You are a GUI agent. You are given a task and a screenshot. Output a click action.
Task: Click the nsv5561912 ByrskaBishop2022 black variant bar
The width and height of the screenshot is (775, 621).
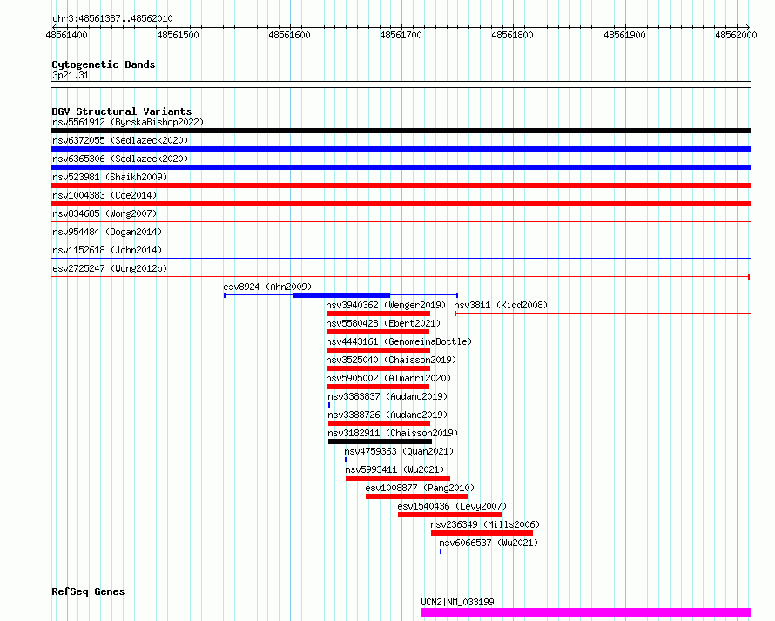coord(401,131)
